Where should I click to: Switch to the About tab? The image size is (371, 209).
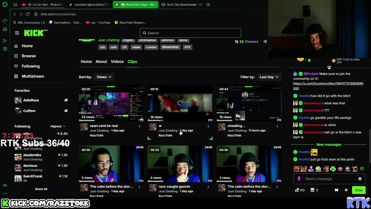[x=101, y=62]
